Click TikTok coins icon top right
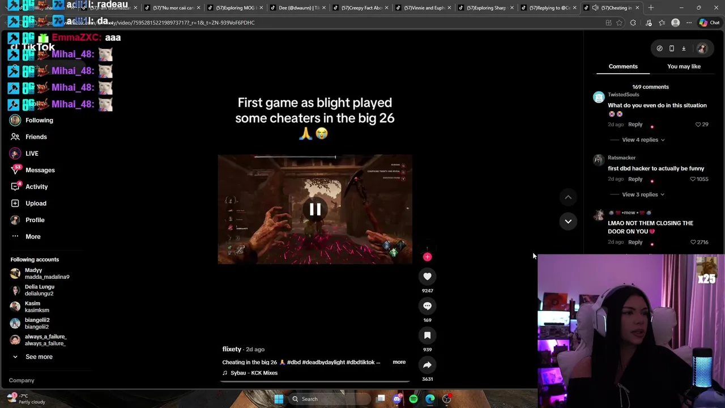This screenshot has height=408, width=725. (659, 49)
